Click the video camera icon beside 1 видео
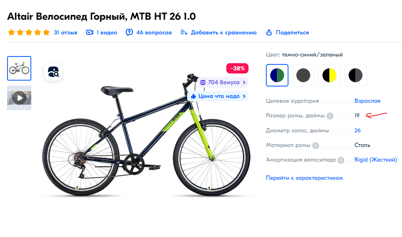The image size is (402, 237). click(90, 32)
